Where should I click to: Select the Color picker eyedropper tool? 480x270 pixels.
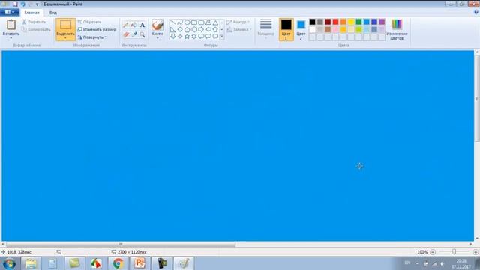(x=134, y=34)
